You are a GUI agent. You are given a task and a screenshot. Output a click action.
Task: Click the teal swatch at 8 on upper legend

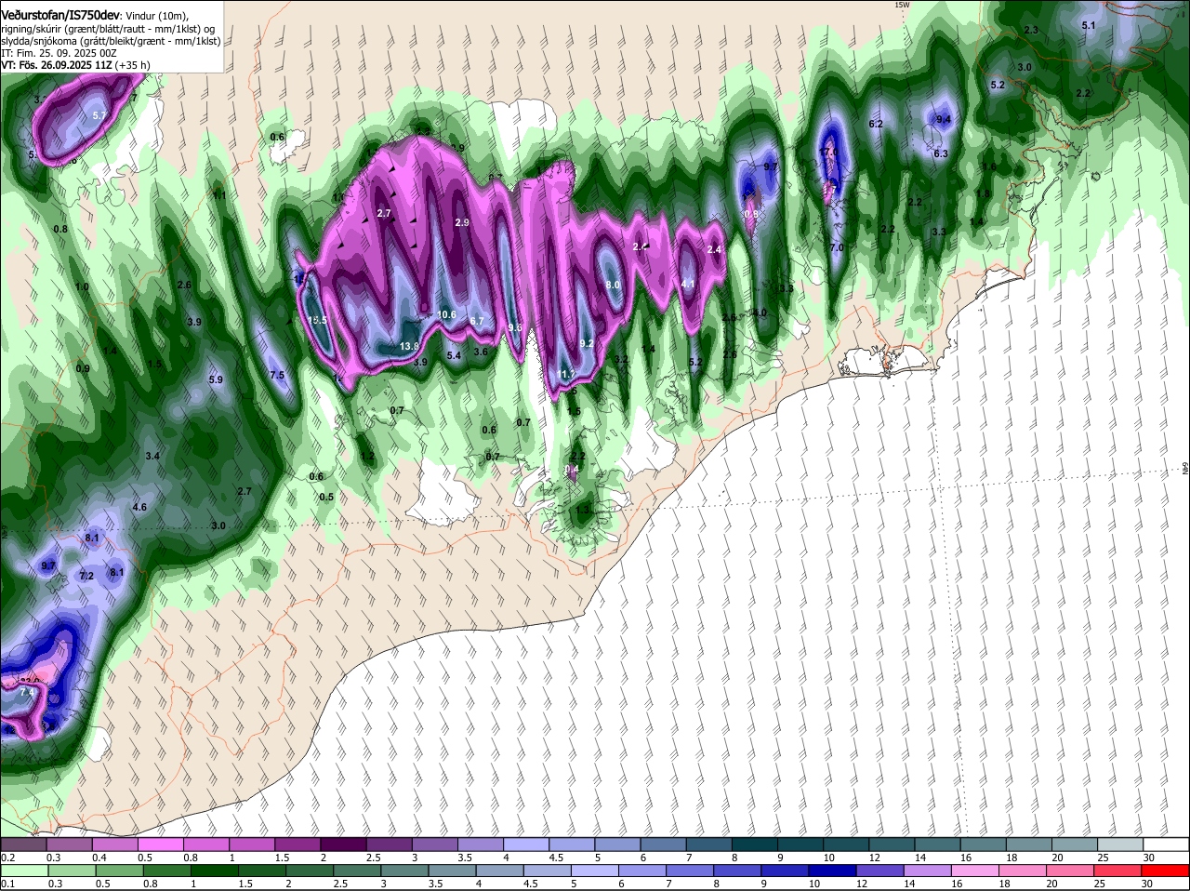pyautogui.click(x=755, y=844)
